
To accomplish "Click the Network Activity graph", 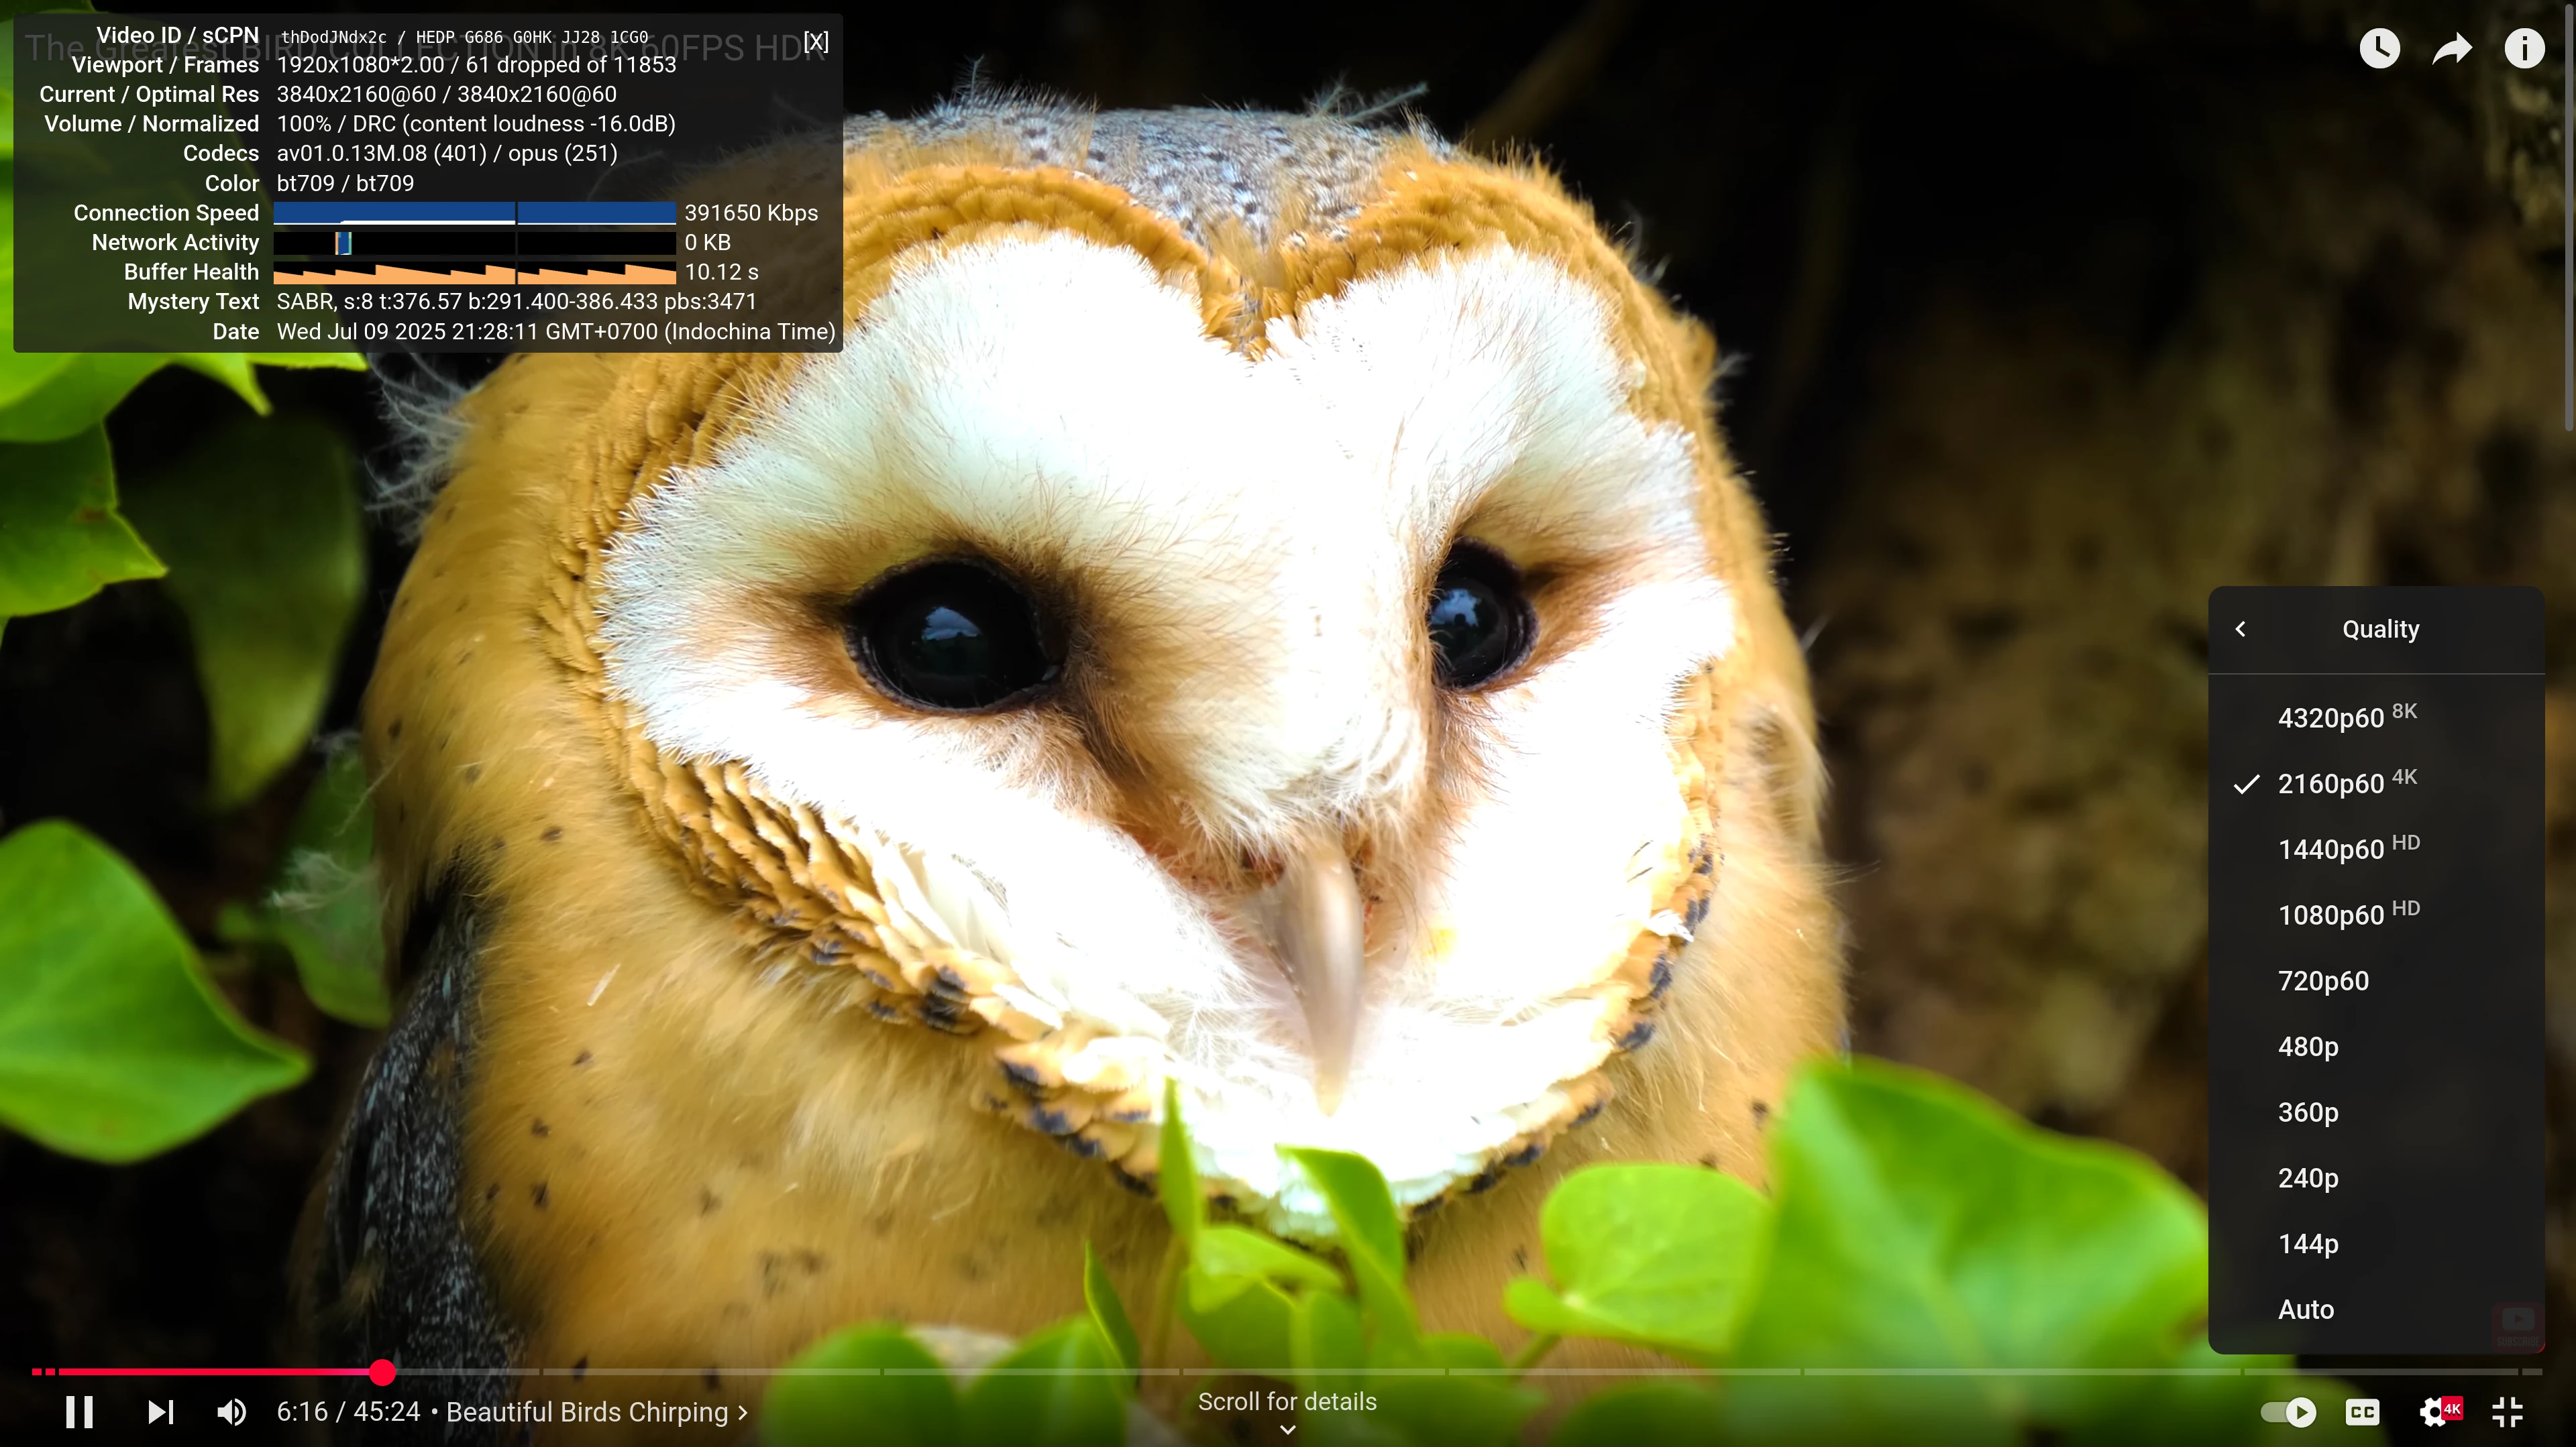I will tap(474, 242).
